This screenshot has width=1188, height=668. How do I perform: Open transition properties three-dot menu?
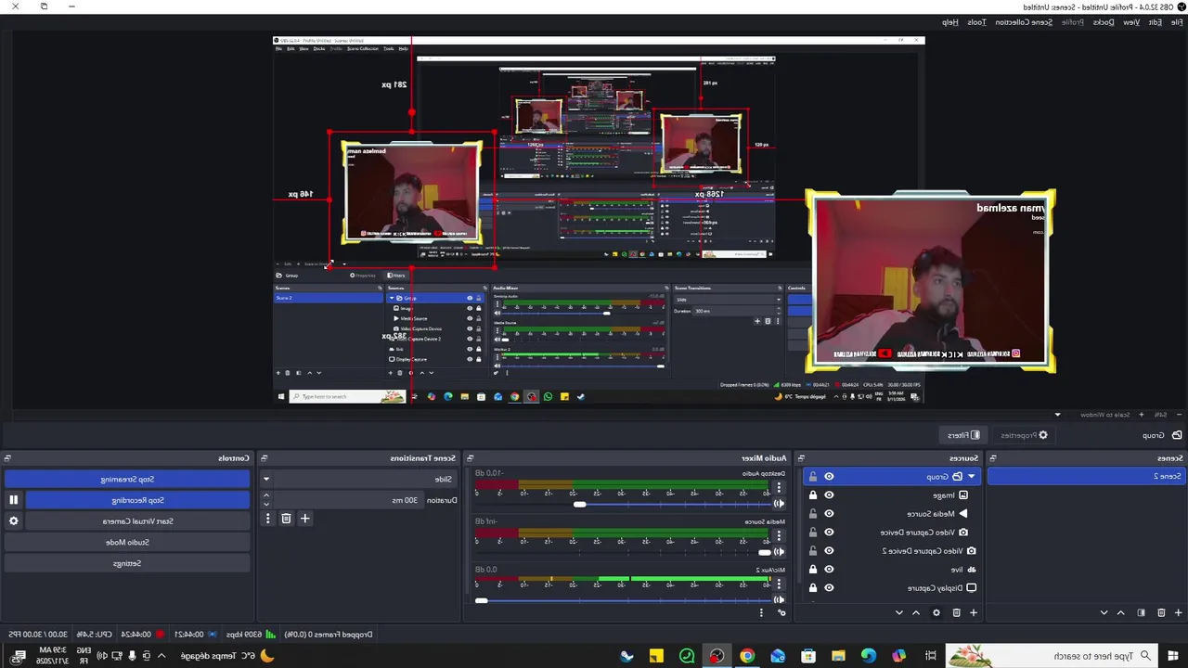click(x=267, y=519)
